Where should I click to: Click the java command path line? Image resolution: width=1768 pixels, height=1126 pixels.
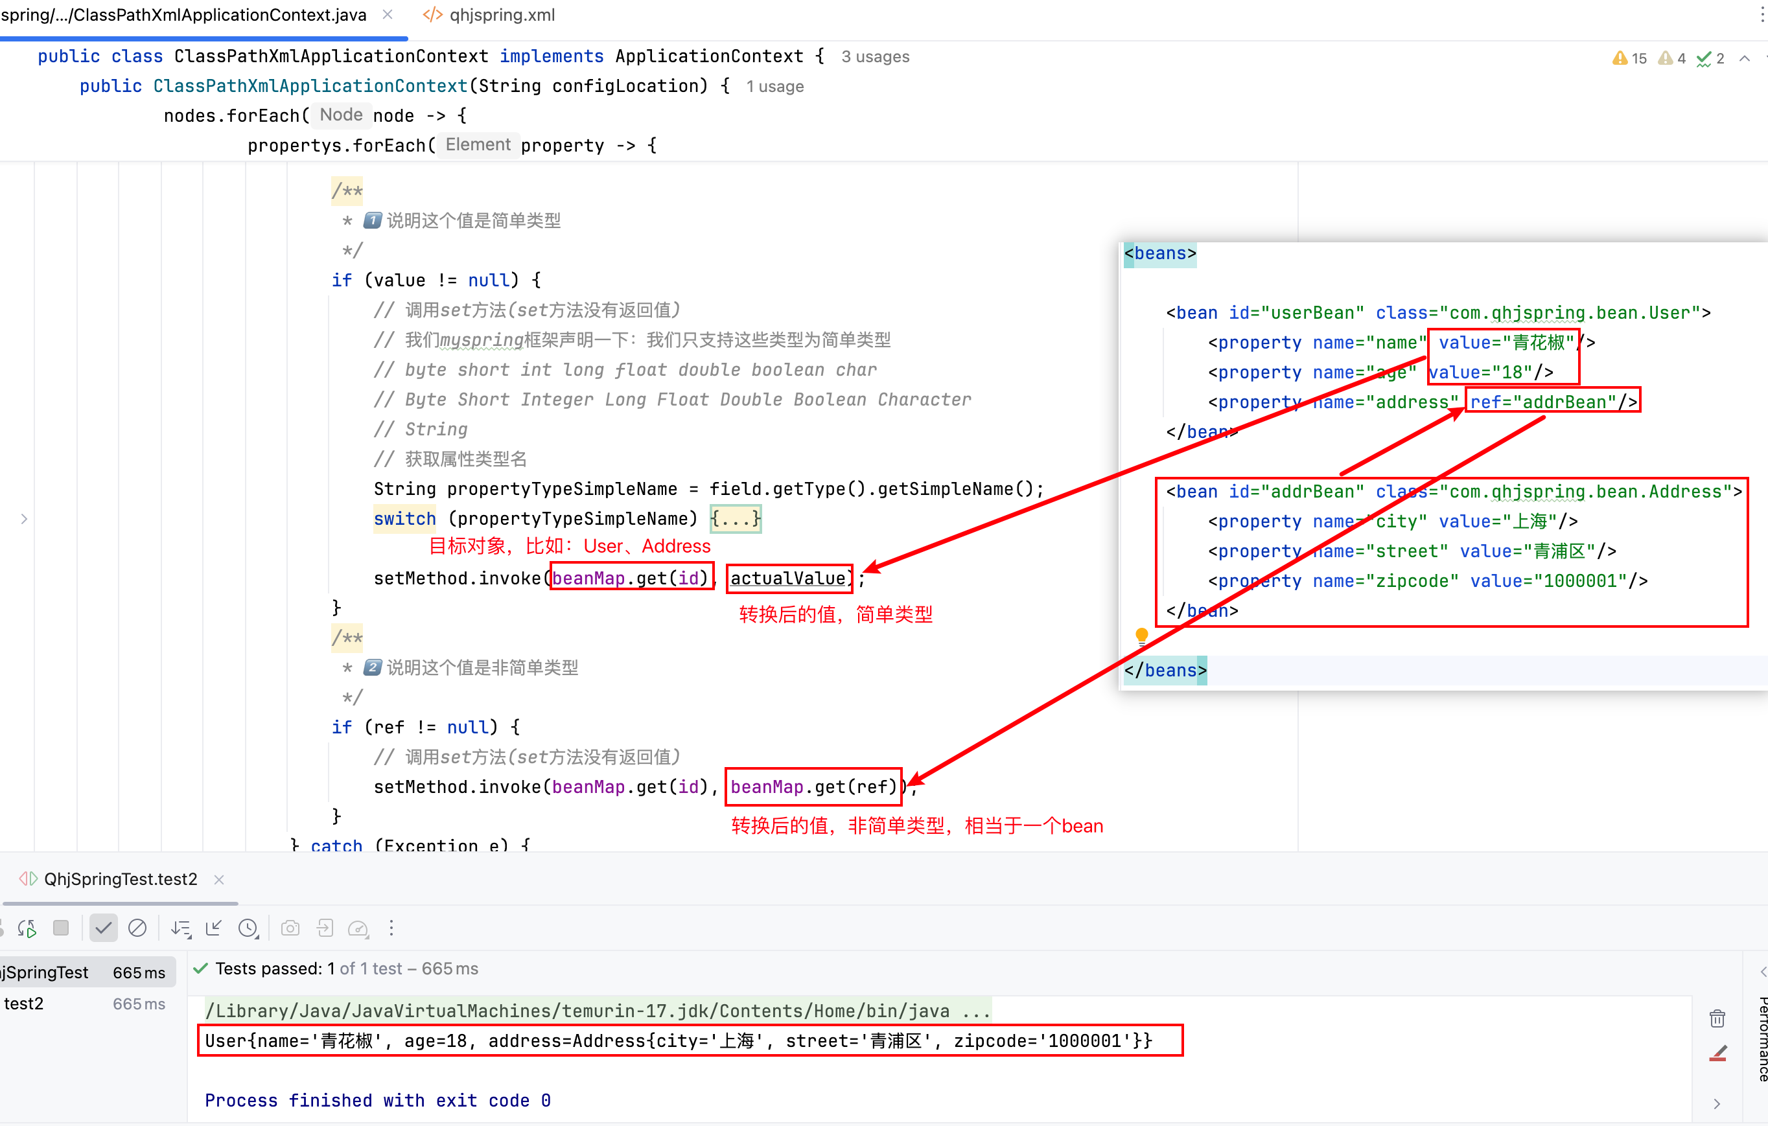597,1011
